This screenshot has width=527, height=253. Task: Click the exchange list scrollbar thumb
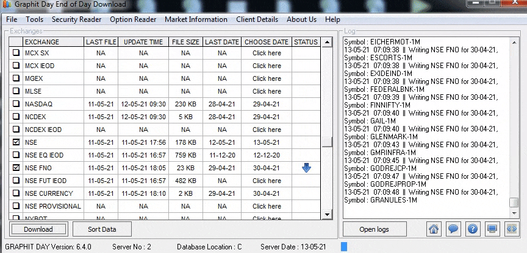tap(327, 142)
